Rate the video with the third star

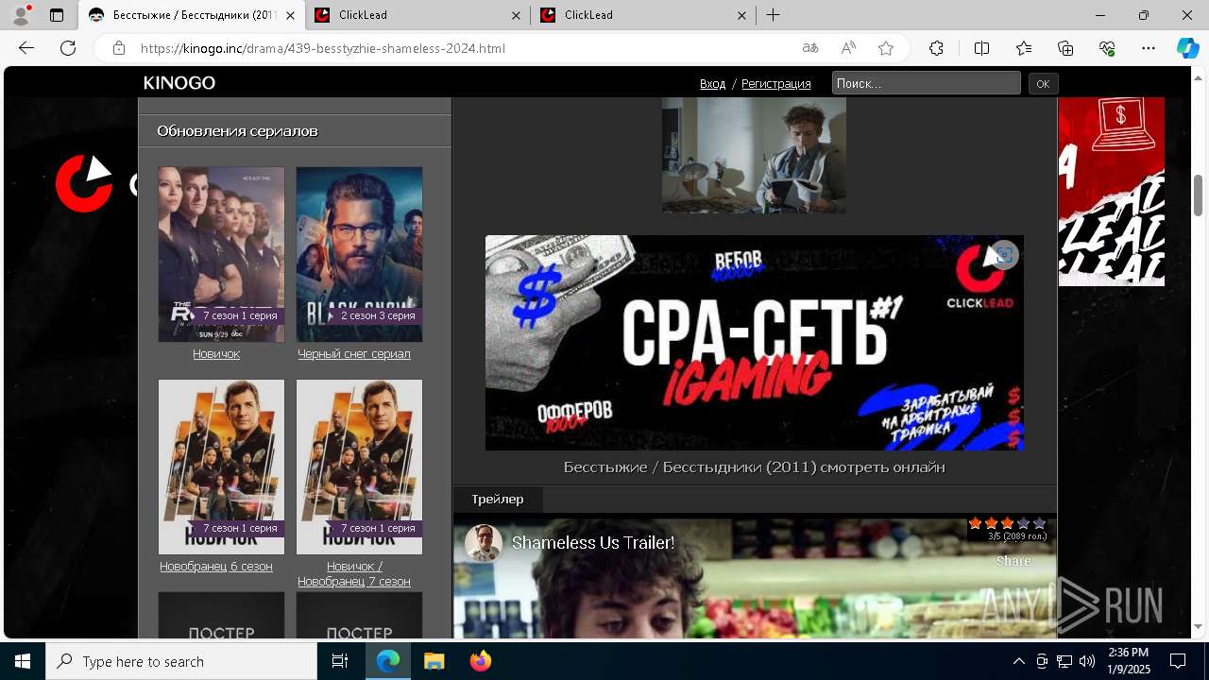pos(1008,523)
